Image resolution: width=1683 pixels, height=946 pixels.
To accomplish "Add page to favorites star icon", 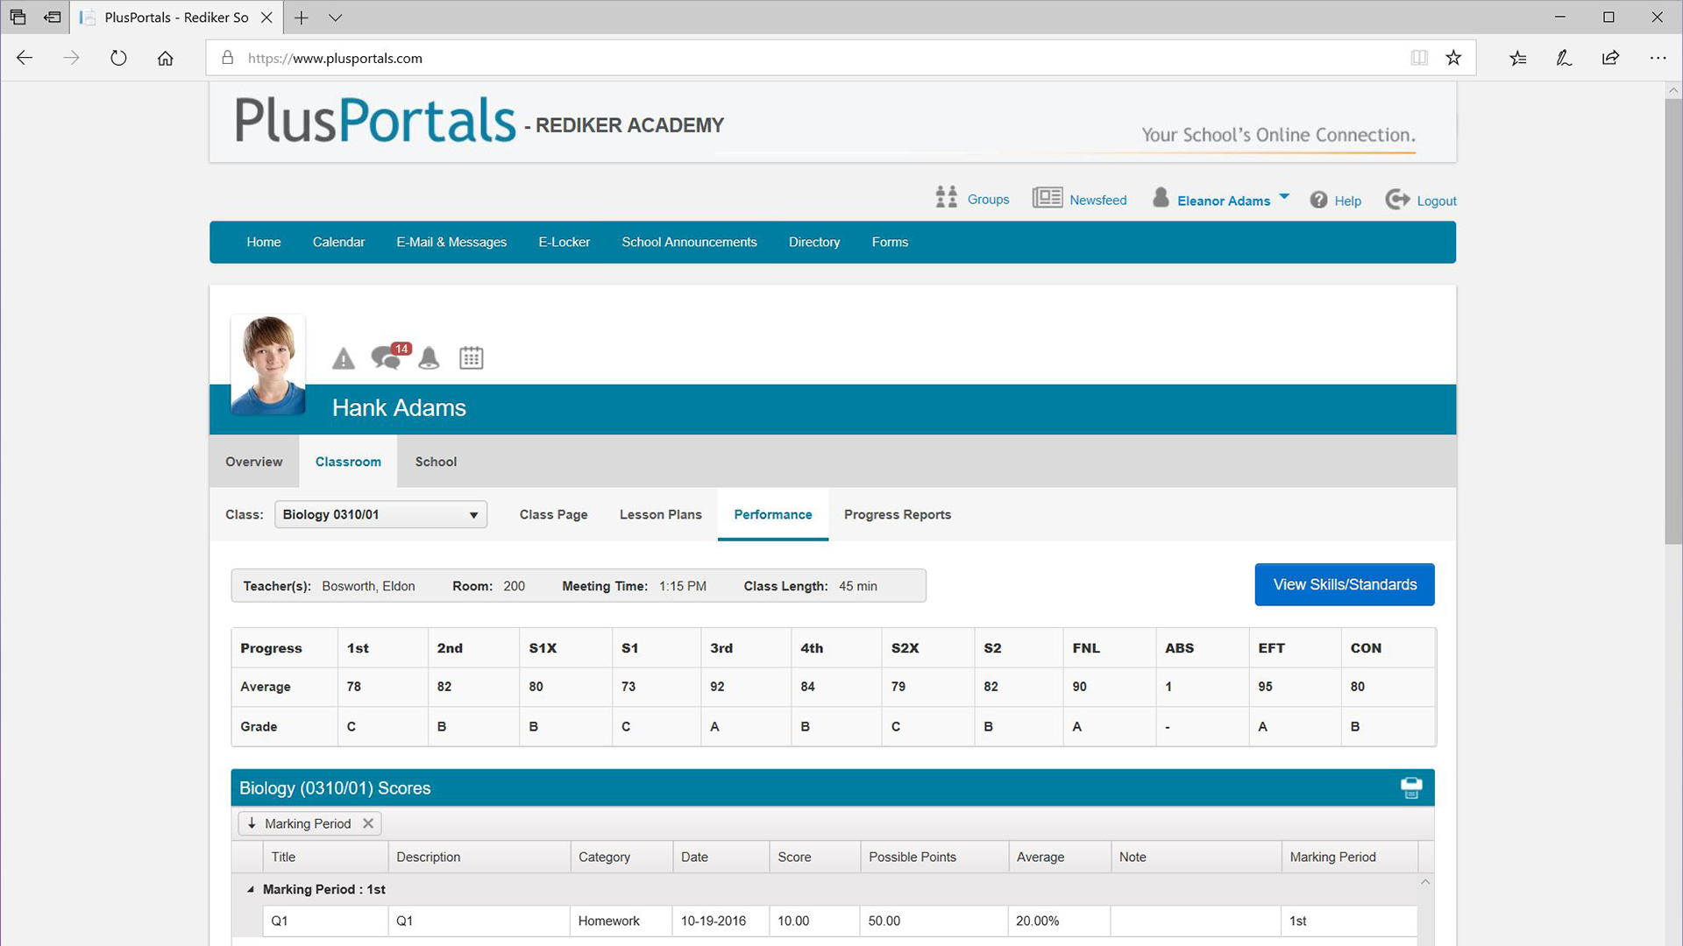I will 1453,58.
